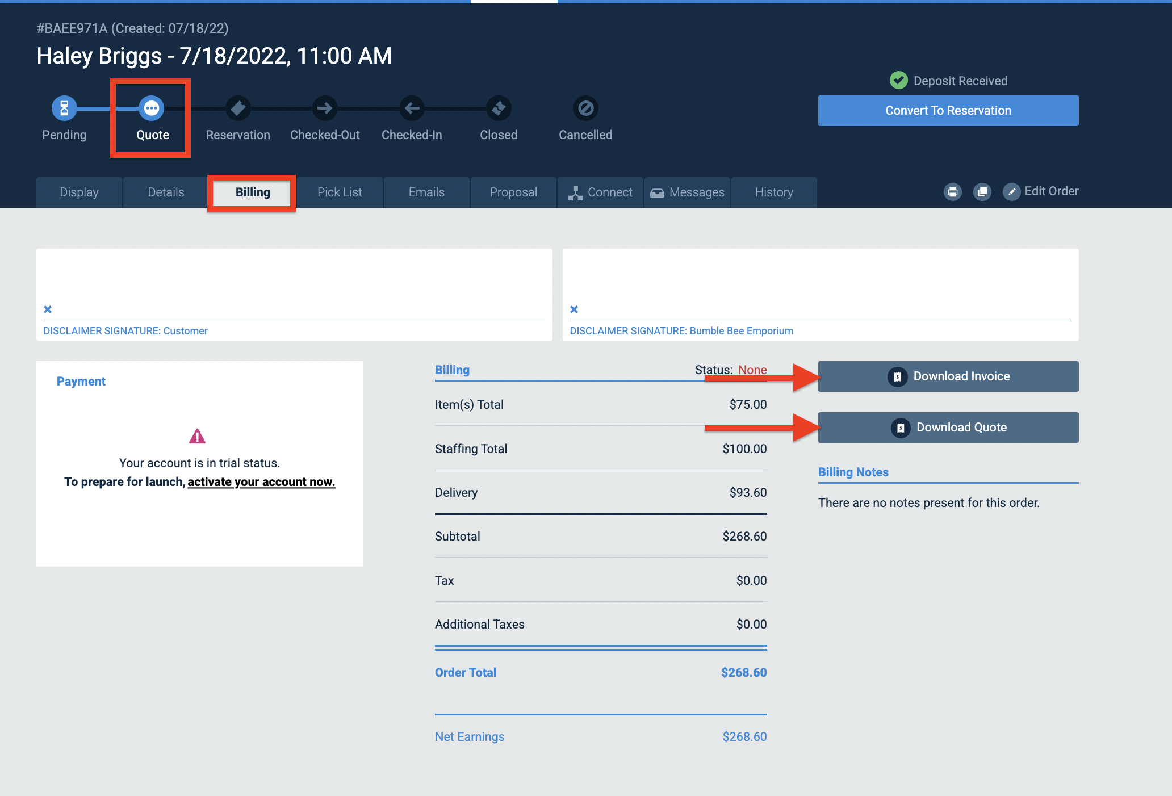This screenshot has height=796, width=1172.
Task: Switch to the Billing tab
Action: click(252, 192)
